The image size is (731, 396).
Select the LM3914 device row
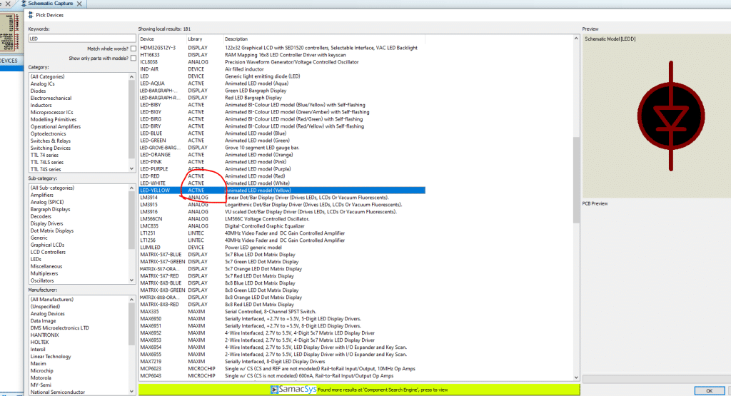282,198
